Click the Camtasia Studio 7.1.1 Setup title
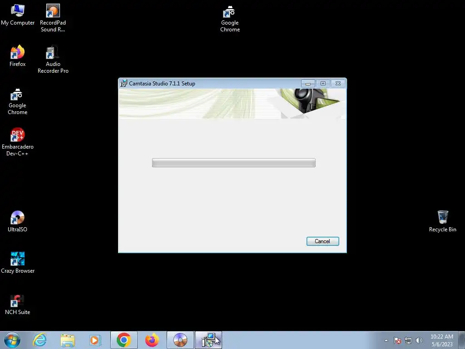Image resolution: width=465 pixels, height=349 pixels. 162,84
